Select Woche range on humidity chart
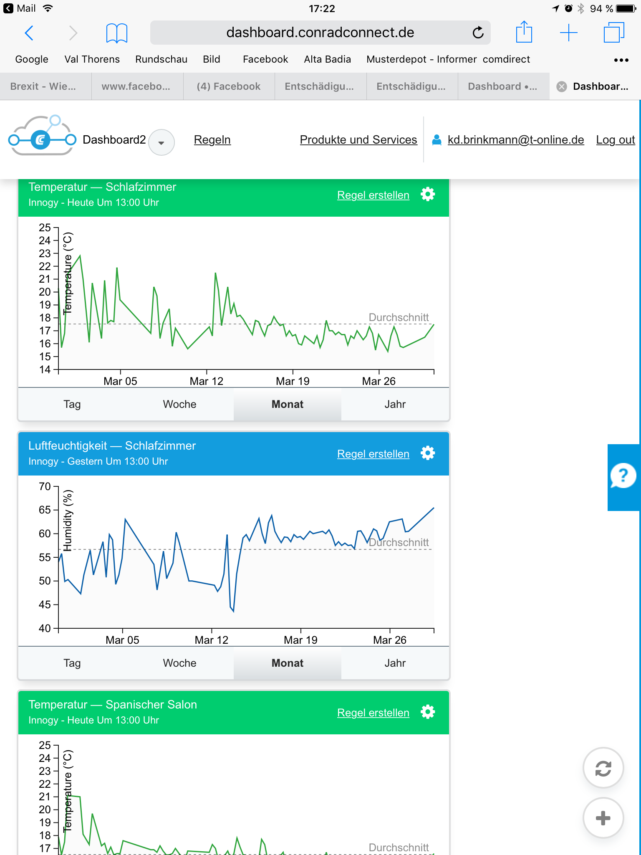This screenshot has width=641, height=855. click(179, 663)
